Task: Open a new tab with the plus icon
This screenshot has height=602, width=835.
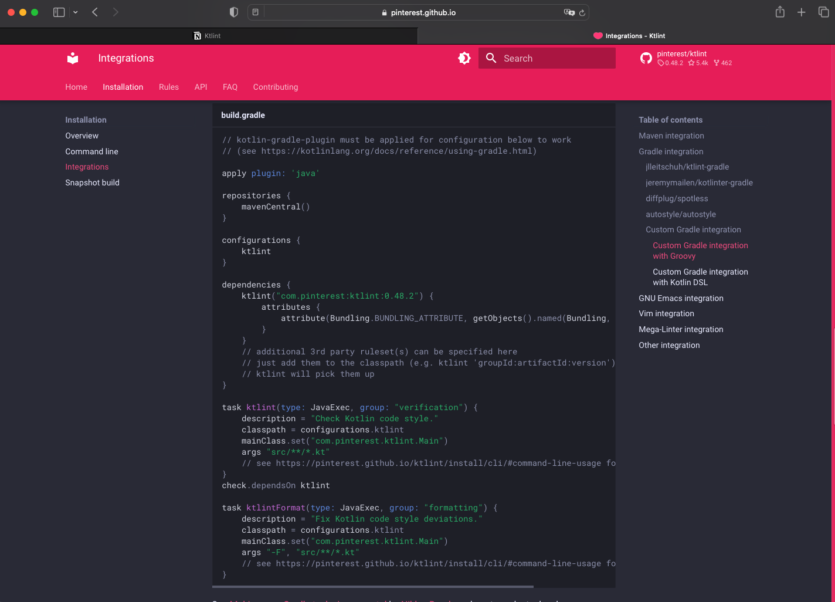Action: pos(802,12)
